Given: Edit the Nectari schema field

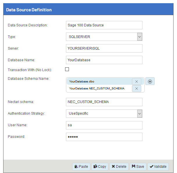Looking at the screenshot, I should pos(104,102).
